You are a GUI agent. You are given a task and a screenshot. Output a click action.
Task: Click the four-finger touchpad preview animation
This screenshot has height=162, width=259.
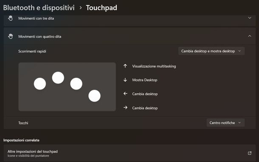pyautogui.click(x=67, y=87)
